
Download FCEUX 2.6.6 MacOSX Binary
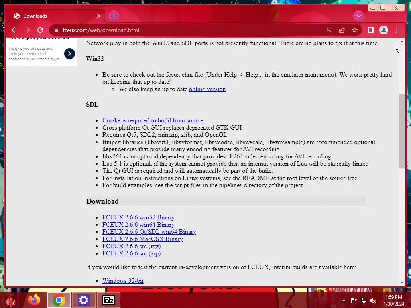(142, 239)
